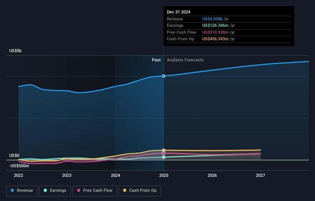Image resolution: width=315 pixels, height=201 pixels.
Task: Toggle Cash From Op legend item
Action: coord(140,190)
